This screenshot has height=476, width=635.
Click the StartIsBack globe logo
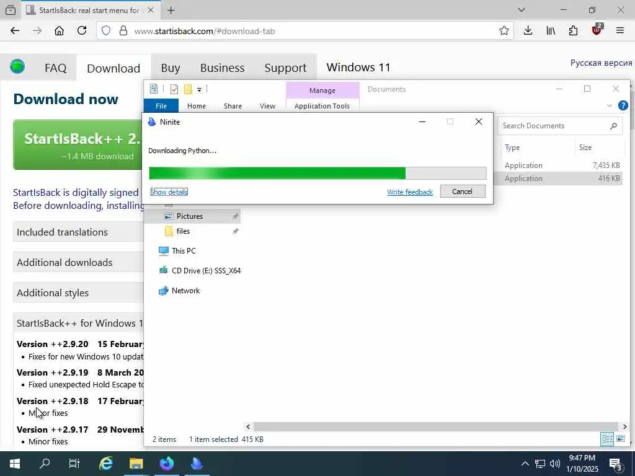point(17,66)
